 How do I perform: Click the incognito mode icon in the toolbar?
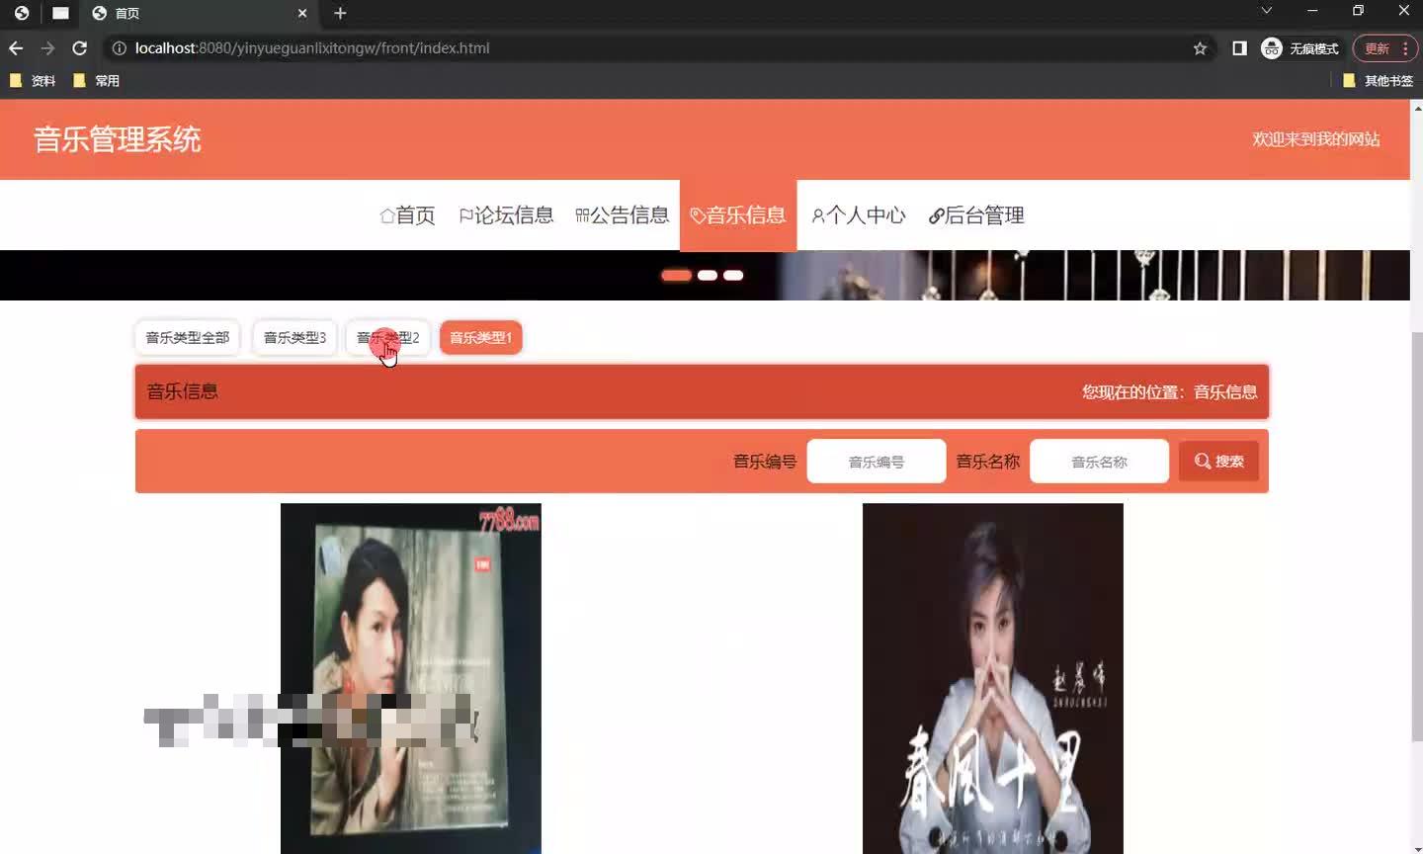(x=1272, y=47)
